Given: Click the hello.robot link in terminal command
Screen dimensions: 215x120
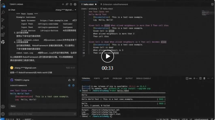Looking at the screenshot, I should (x=123, y=91).
